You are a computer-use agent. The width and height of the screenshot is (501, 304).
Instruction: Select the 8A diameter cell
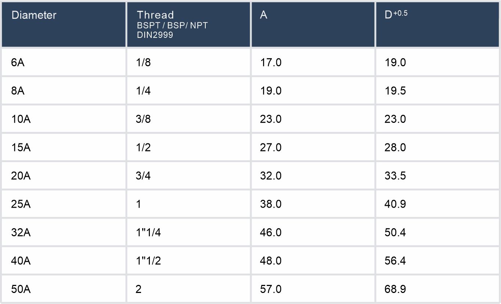coord(18,91)
